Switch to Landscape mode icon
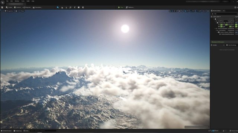The width and height of the screenshot is (238, 133). 62,7
